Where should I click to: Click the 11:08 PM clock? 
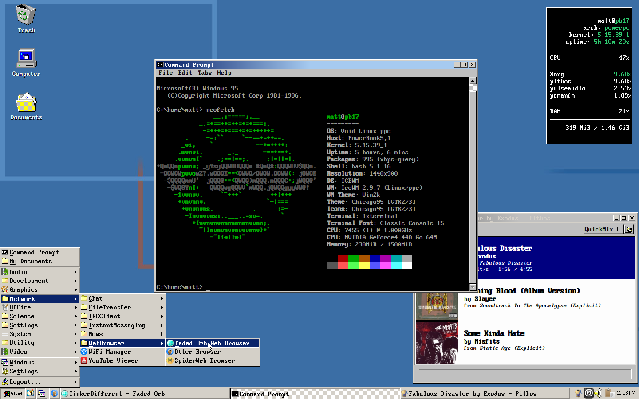click(x=626, y=393)
